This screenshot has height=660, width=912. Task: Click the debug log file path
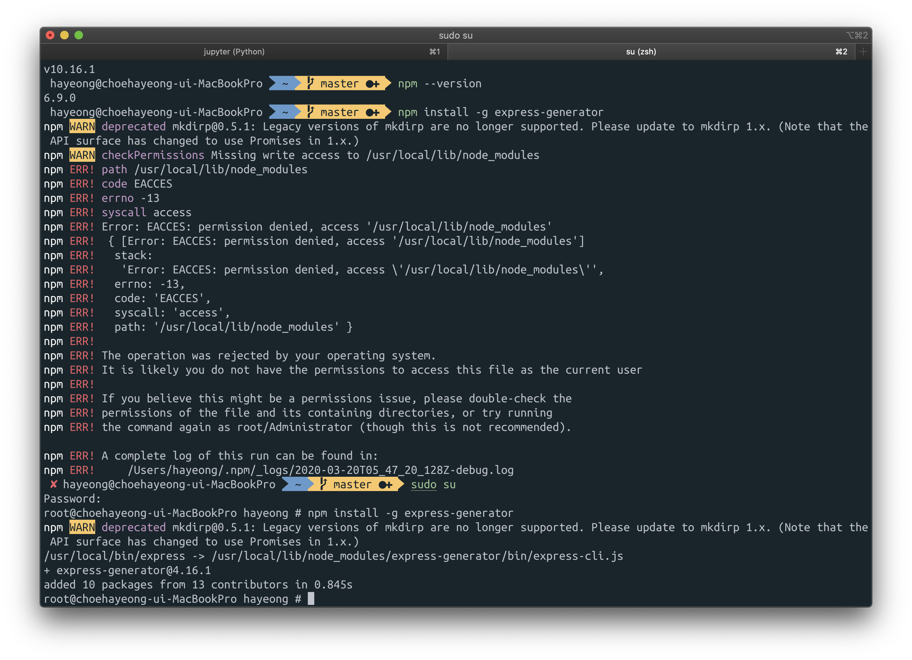point(320,470)
